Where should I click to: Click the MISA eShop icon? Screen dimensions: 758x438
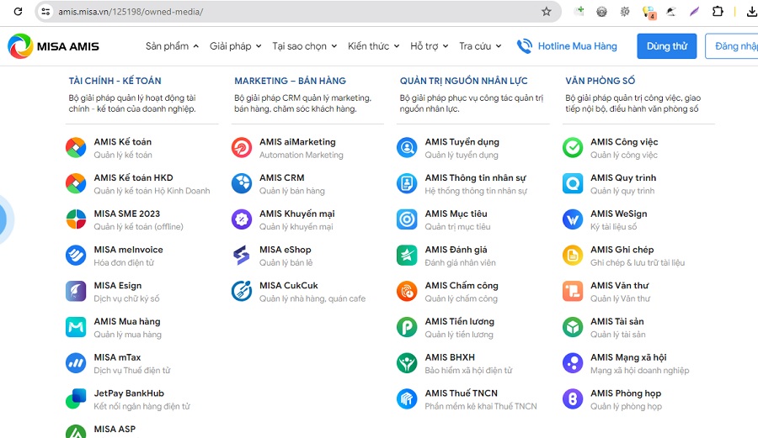click(241, 256)
